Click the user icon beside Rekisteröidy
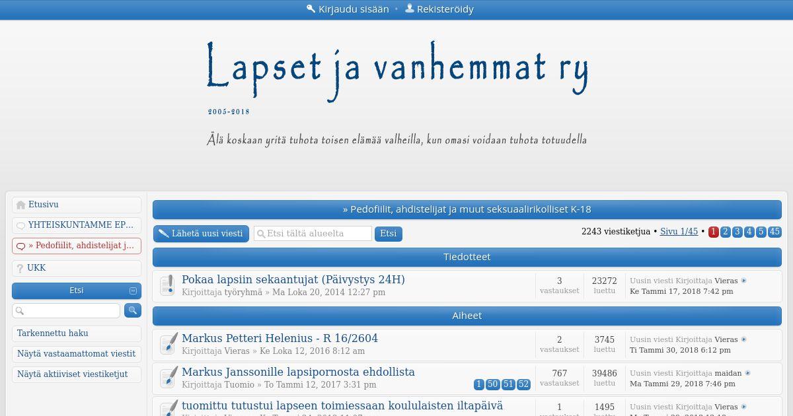This screenshot has width=793, height=416. (x=410, y=9)
